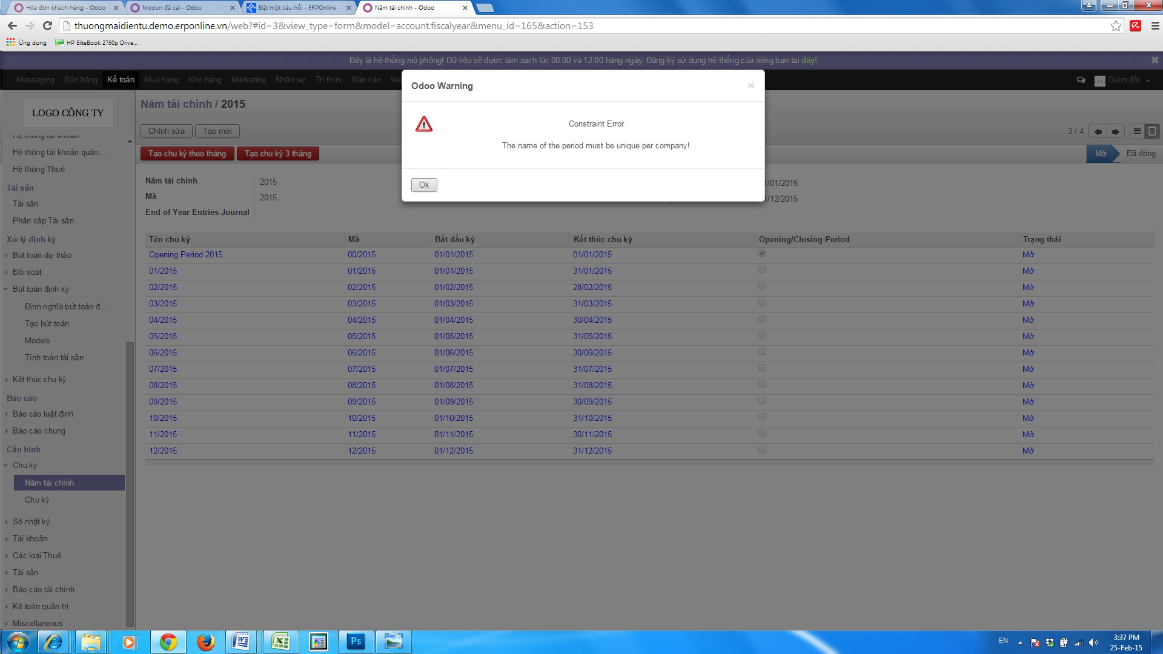Expand Báo cáo chung item
Screen dimensions: 1163x654
(x=39, y=431)
